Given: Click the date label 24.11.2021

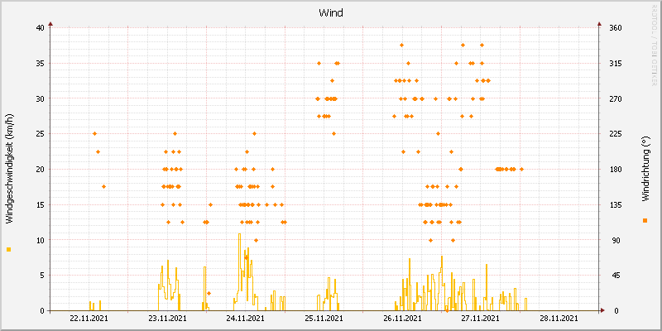Looking at the screenshot, I should tap(245, 318).
